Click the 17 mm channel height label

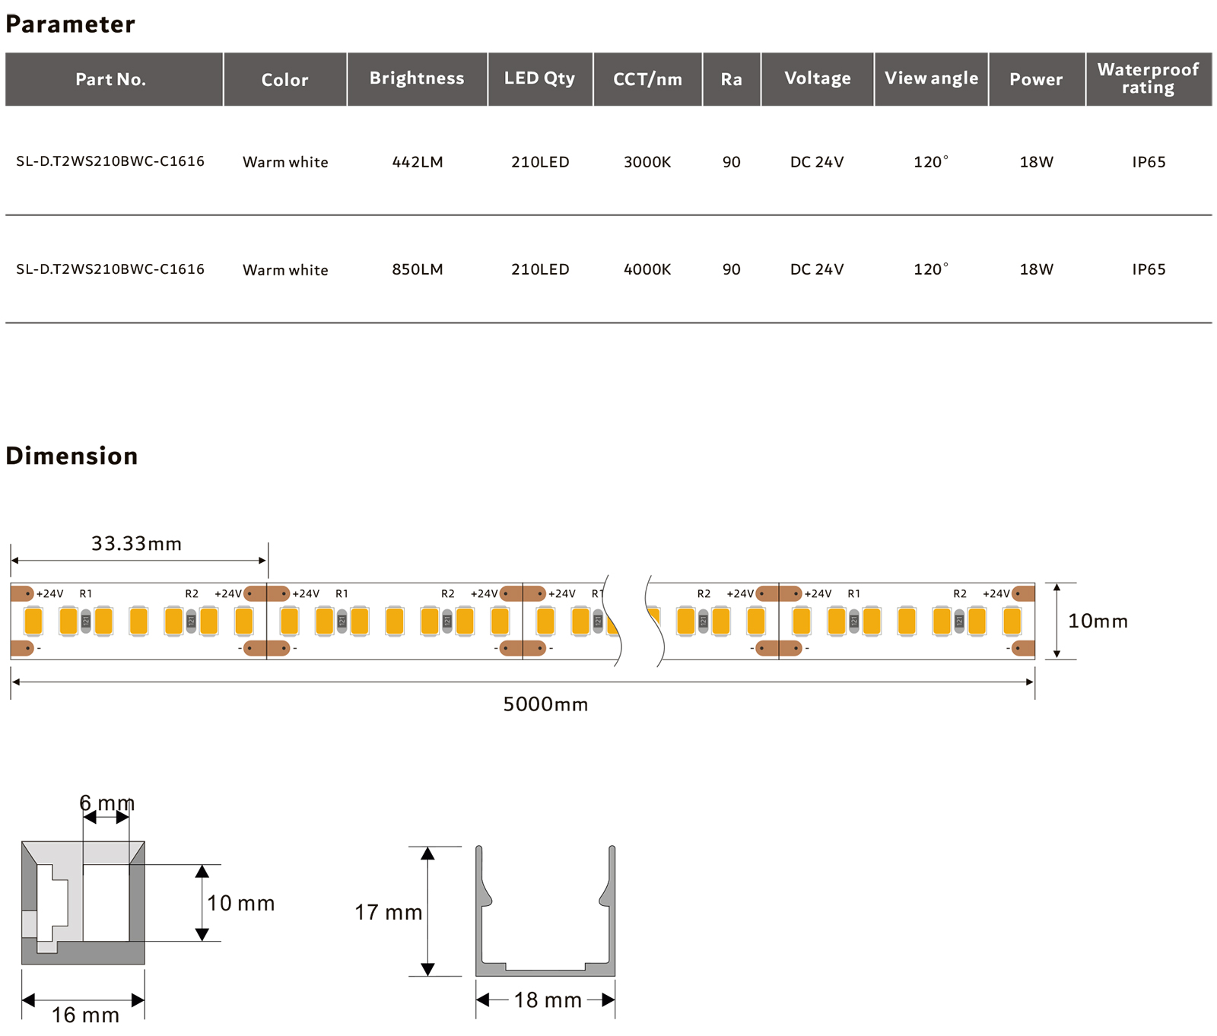coord(388,912)
